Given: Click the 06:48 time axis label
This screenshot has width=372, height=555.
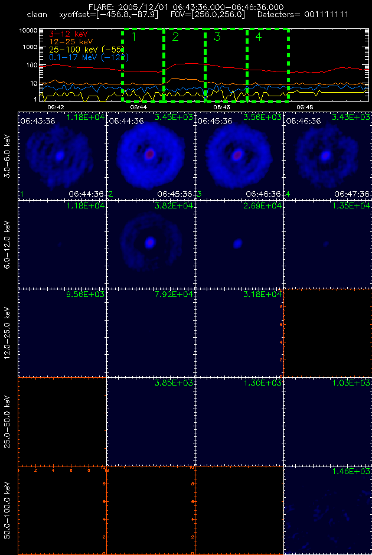Looking at the screenshot, I should [x=305, y=106].
